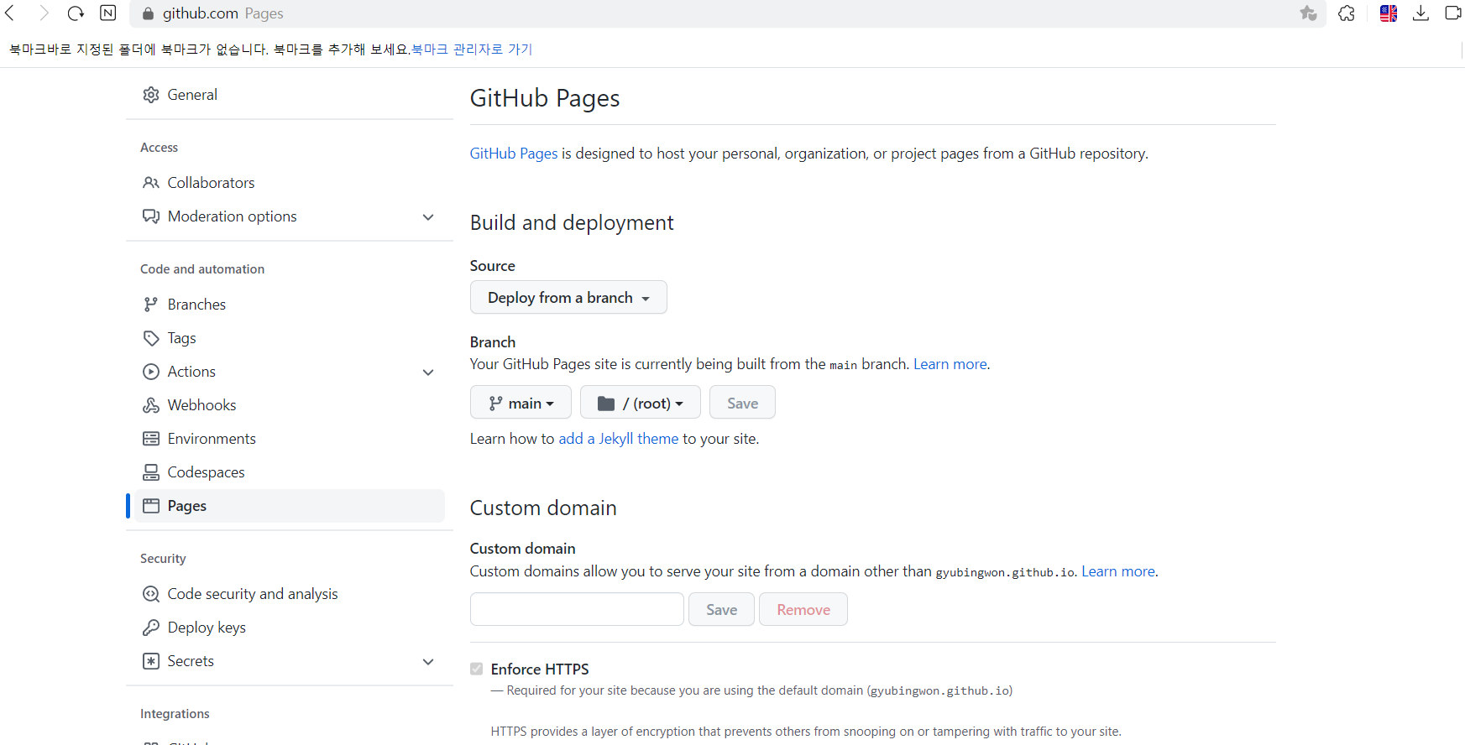
Task: Select Environments in the sidebar
Action: click(x=290, y=439)
